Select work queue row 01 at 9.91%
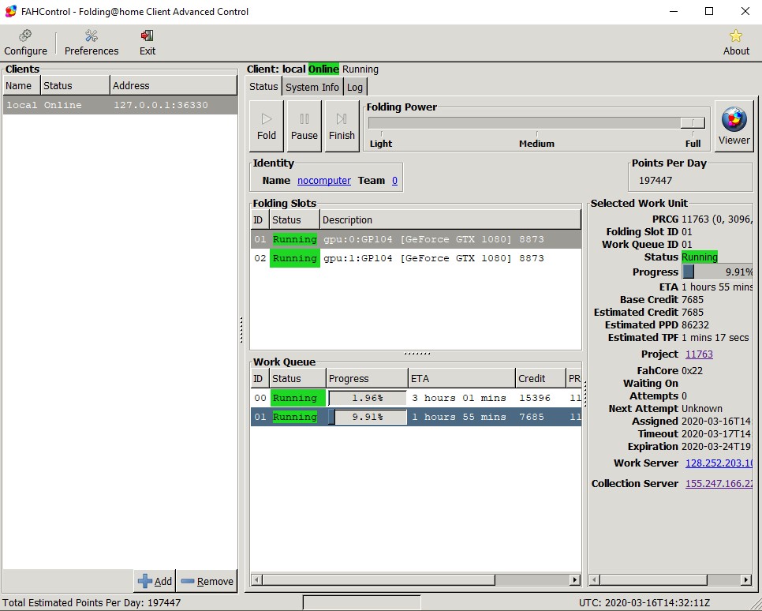 (416, 417)
